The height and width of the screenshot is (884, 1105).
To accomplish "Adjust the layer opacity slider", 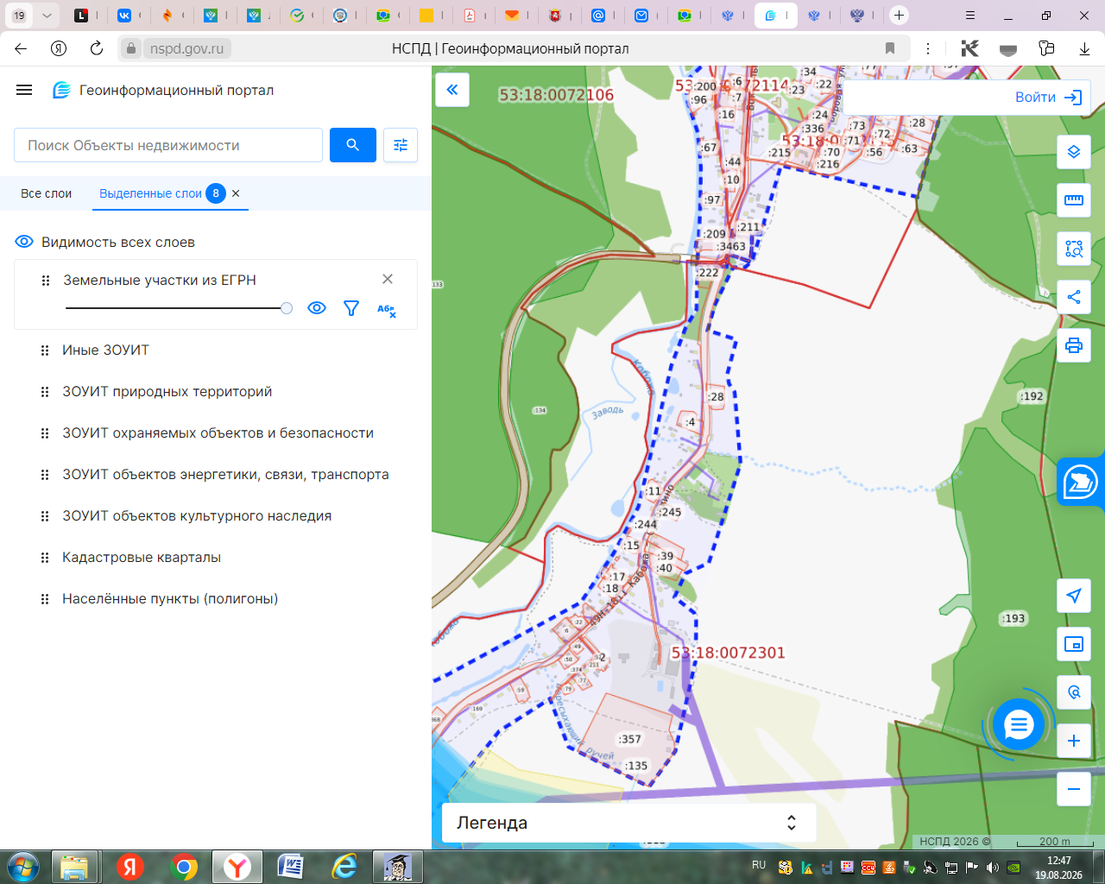I will coord(179,308).
